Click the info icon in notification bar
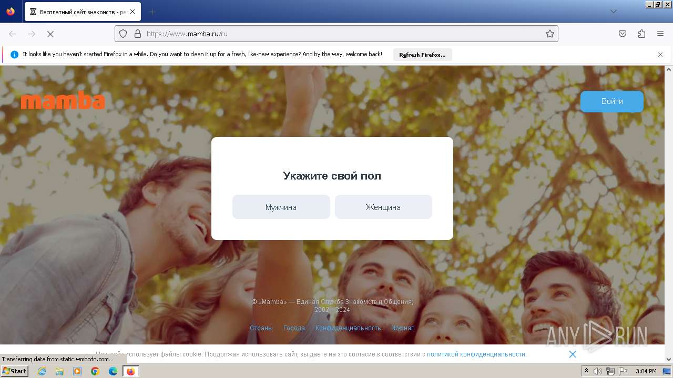The width and height of the screenshot is (673, 378). [14, 55]
